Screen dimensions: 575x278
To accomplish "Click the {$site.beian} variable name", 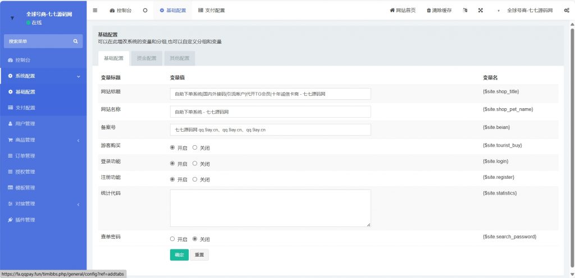I will click(496, 127).
